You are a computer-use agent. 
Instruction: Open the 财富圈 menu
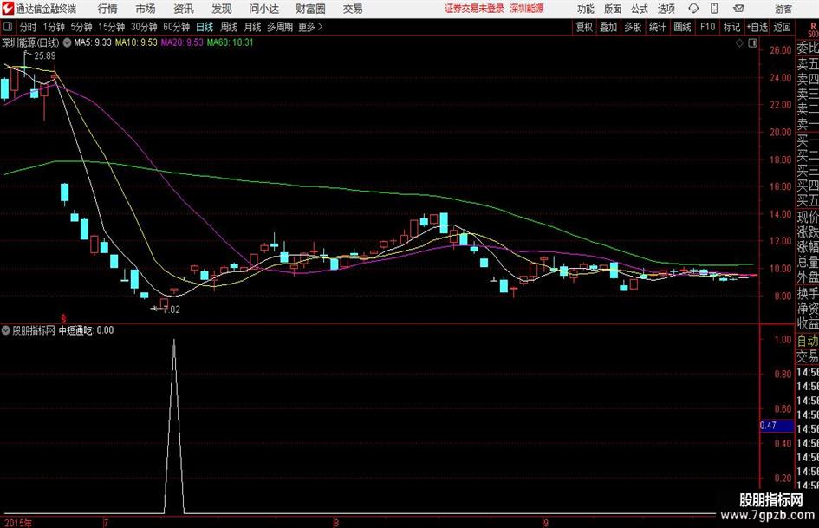pyautogui.click(x=310, y=9)
